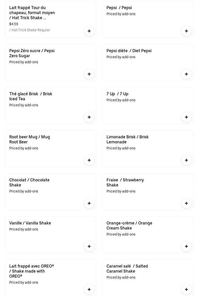
Task: Select the Diet Pepsi card title
Action: [129, 51]
